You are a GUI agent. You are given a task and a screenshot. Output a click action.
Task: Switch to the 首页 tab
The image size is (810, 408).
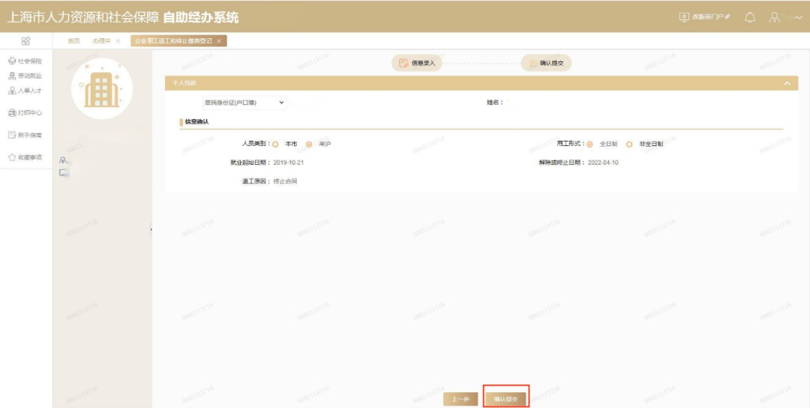(x=73, y=41)
